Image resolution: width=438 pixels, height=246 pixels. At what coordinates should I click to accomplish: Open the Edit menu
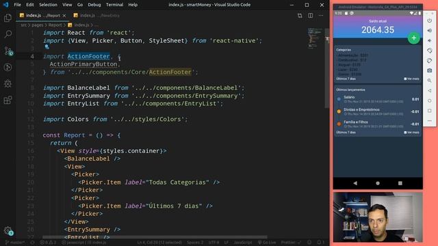point(30,5)
